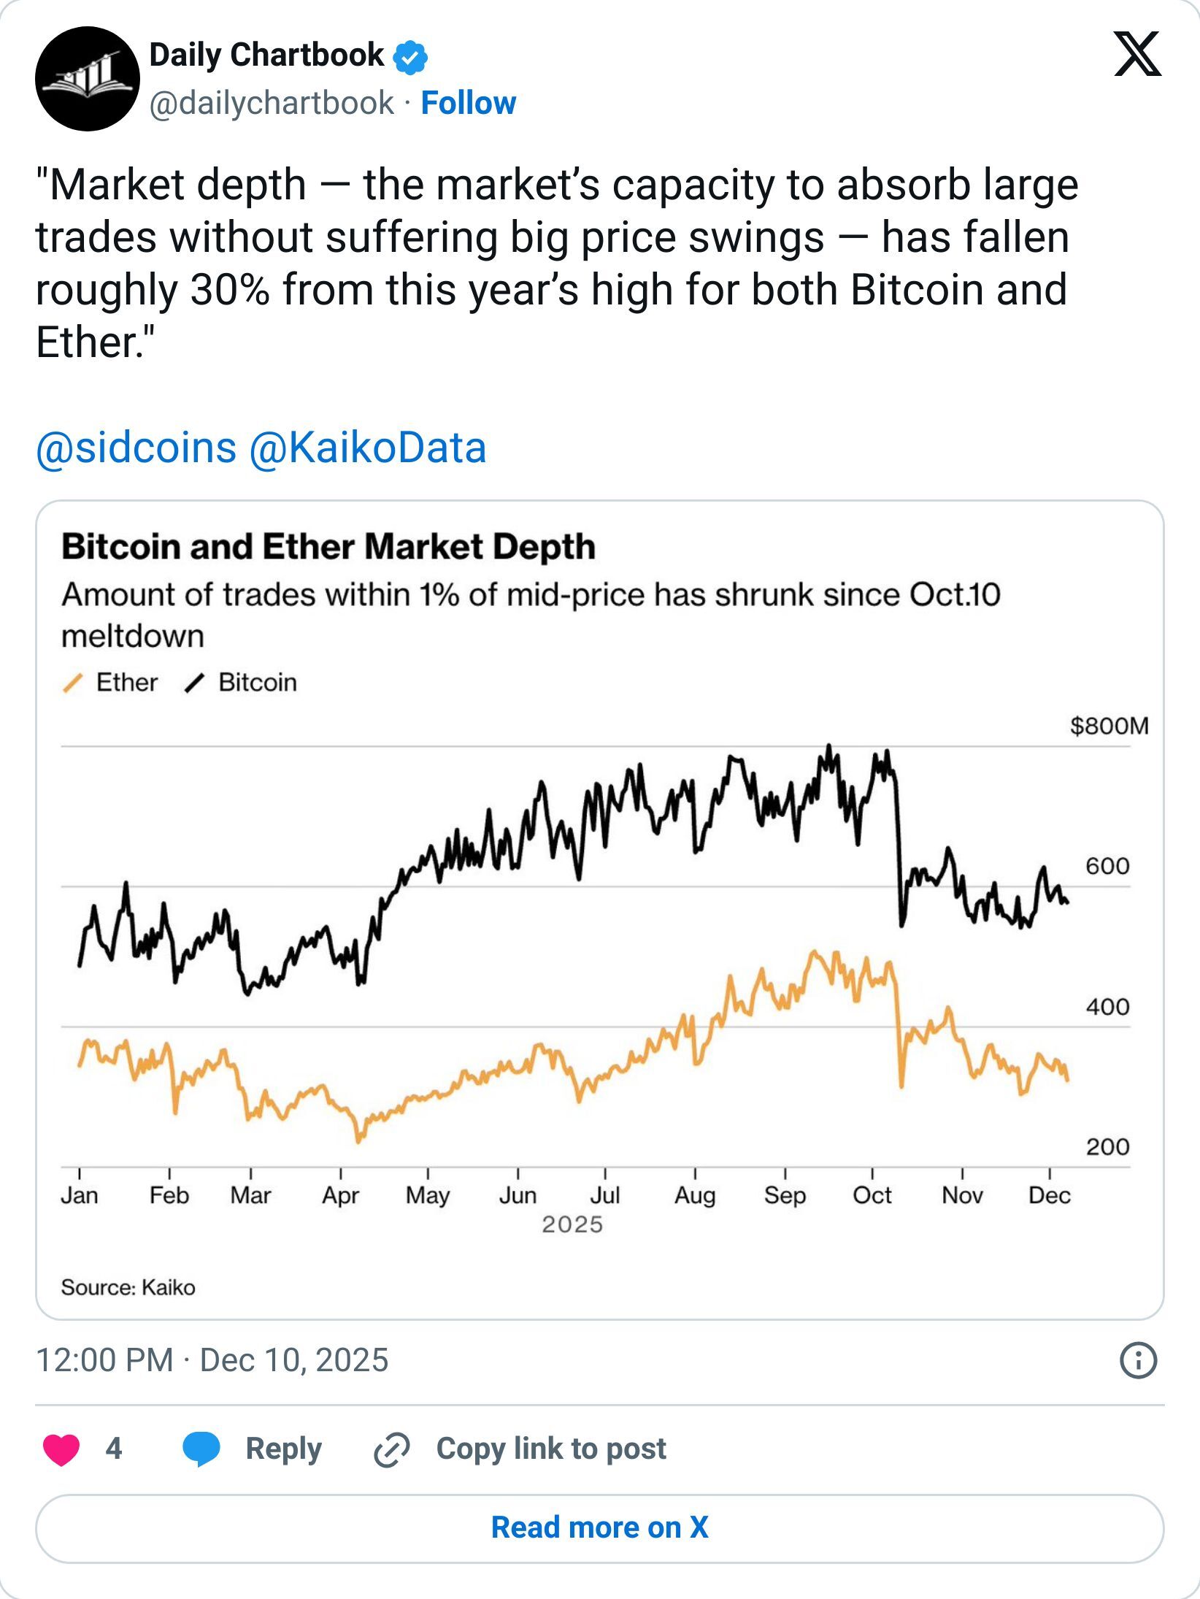Viewport: 1200px width, 1599px height.
Task: Click the Reply text label
Action: click(x=283, y=1449)
